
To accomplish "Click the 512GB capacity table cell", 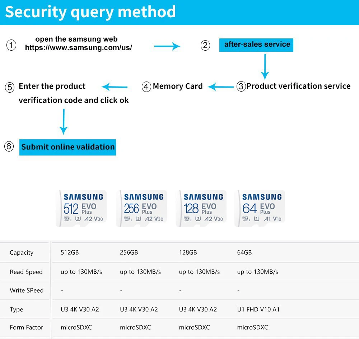I will point(70,252).
